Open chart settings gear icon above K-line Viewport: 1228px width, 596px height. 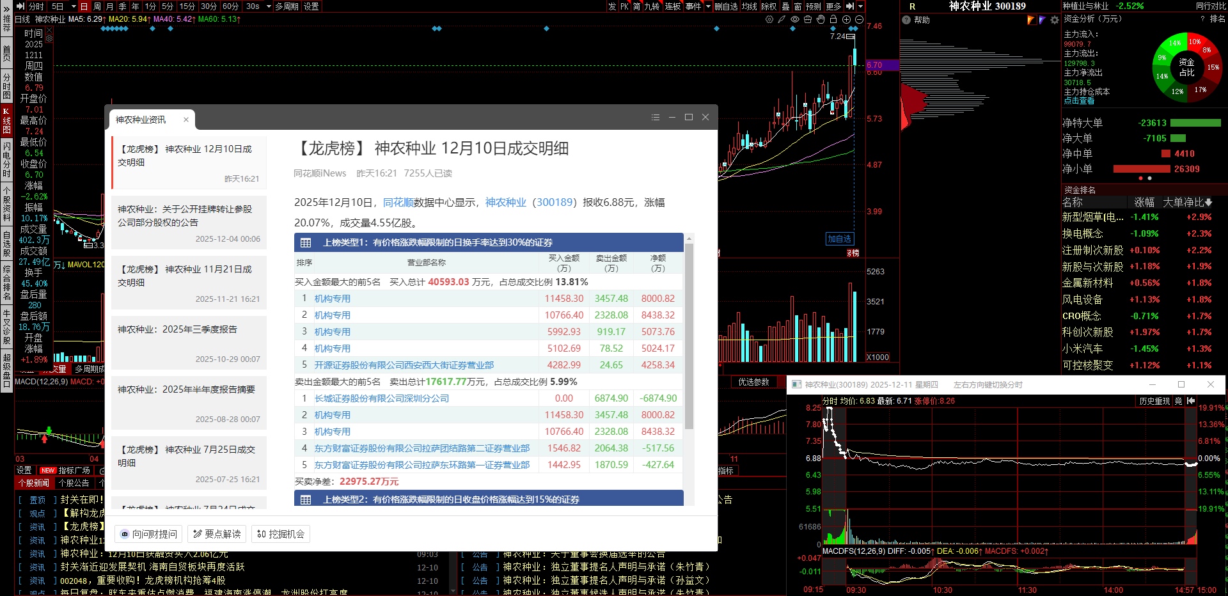(769, 19)
